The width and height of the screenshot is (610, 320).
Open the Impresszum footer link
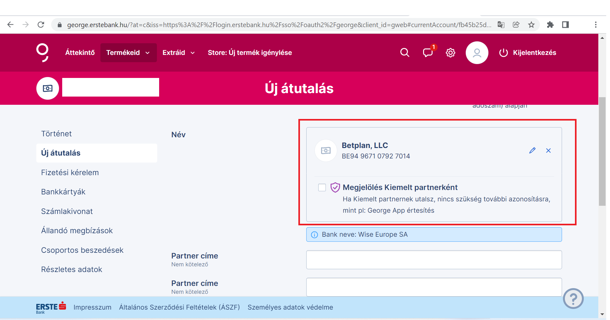pyautogui.click(x=93, y=307)
